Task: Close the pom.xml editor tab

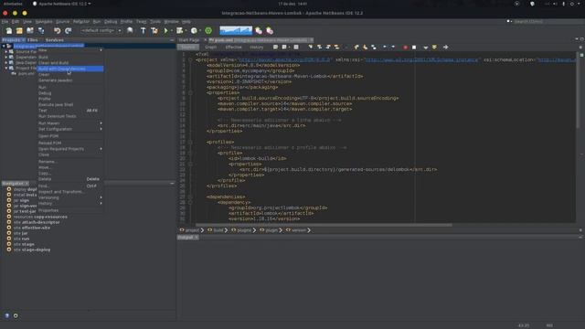Action: coord(311,40)
